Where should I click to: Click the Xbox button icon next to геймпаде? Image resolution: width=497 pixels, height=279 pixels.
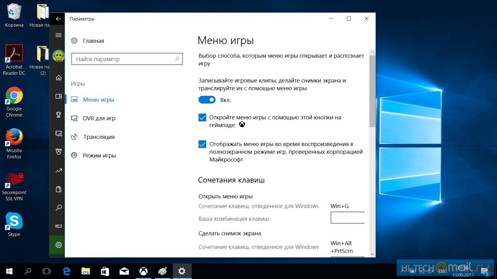242,125
